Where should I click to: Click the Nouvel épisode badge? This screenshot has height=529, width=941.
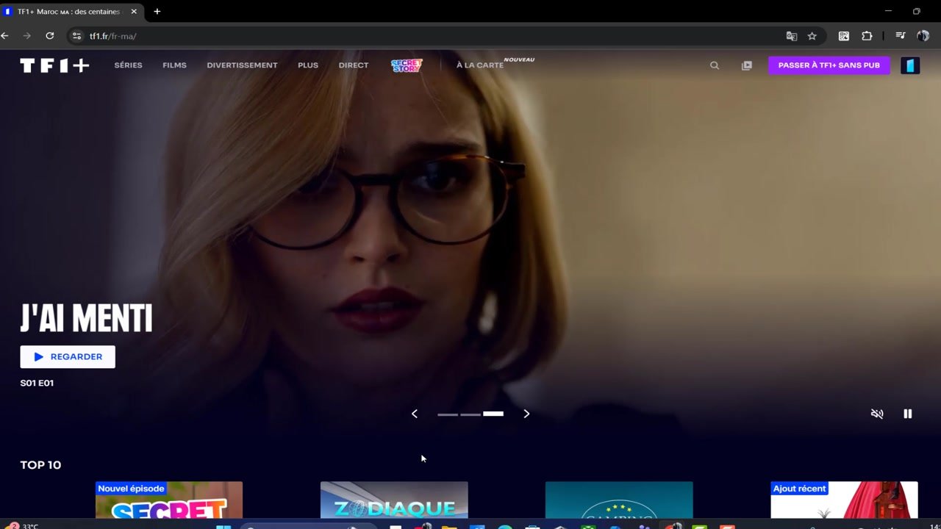point(131,489)
